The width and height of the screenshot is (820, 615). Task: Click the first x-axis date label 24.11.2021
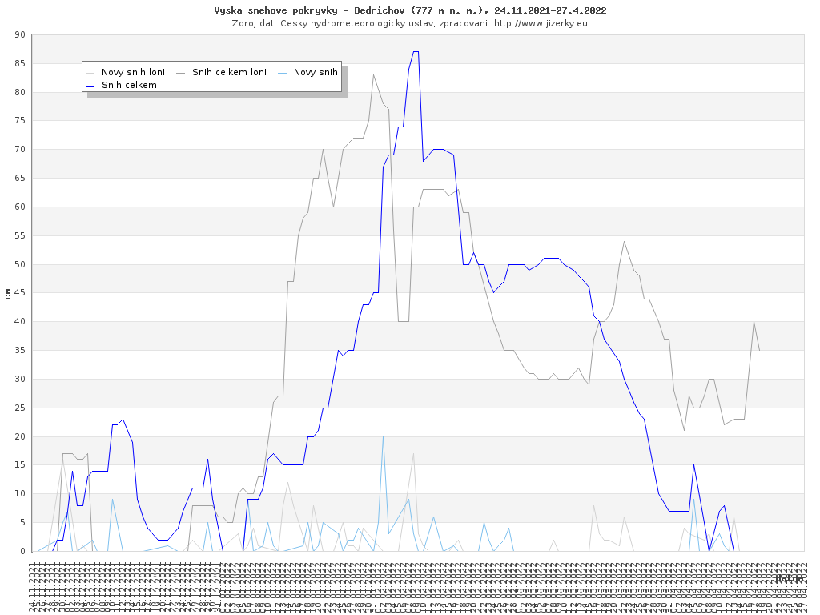click(33, 587)
